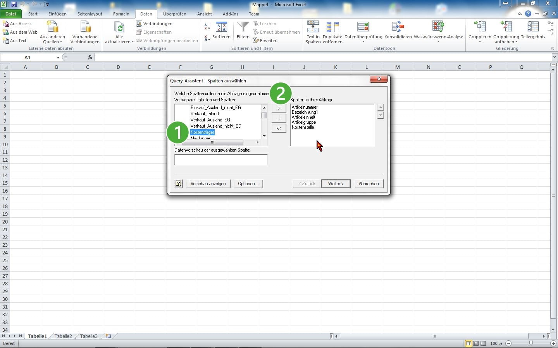Switch to Überprüfen tab
The height and width of the screenshot is (348, 558).
tap(175, 14)
